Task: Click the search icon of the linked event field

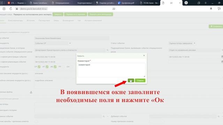Action: pos(104,116)
